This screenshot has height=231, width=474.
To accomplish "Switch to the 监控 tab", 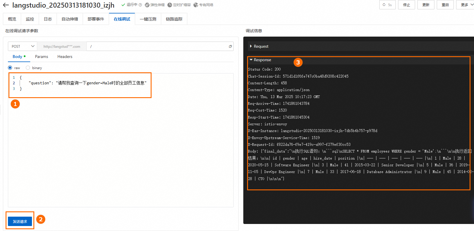I will (x=30, y=19).
